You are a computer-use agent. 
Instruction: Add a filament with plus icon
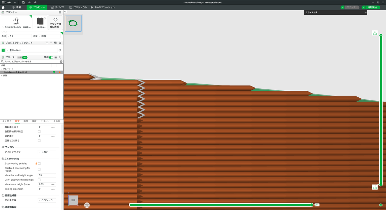pyautogui.click(x=47, y=43)
